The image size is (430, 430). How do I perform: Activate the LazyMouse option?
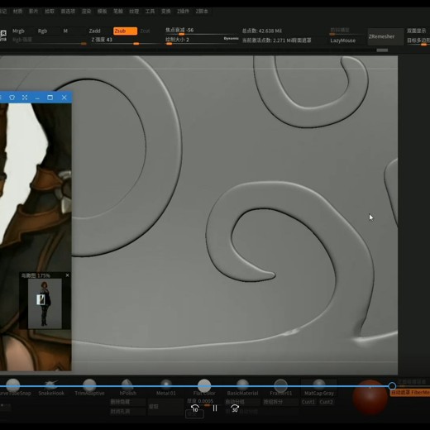(x=343, y=41)
